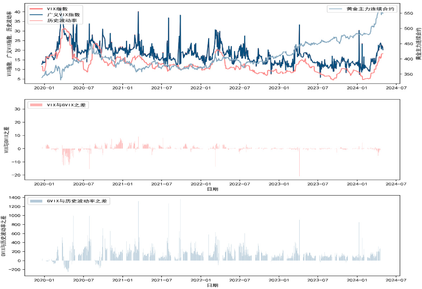Click the 1400 tick label on bottom chart
Viewport: 422px width, 289px height.
(16, 198)
